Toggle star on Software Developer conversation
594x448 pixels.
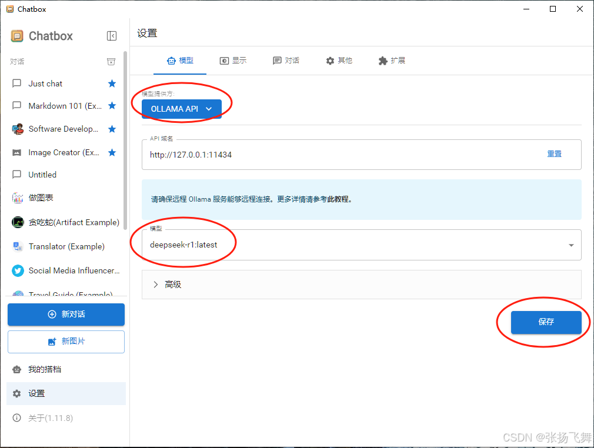point(112,129)
